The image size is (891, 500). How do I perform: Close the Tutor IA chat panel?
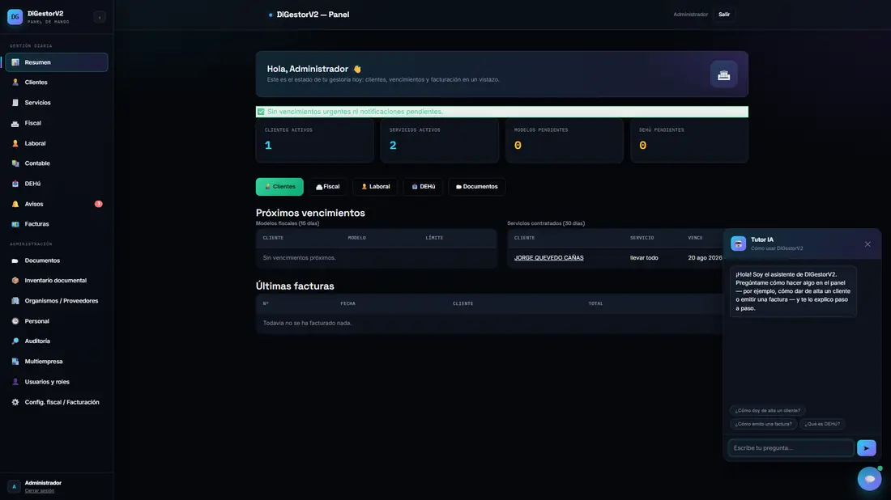click(x=868, y=244)
